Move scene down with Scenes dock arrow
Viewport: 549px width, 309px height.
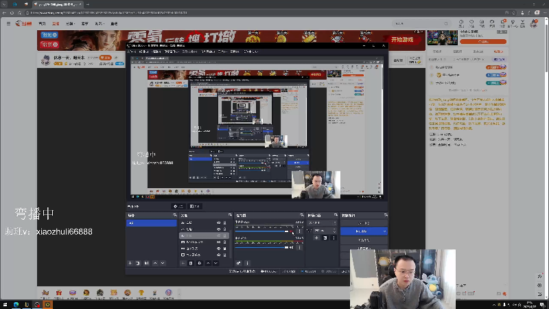(163, 263)
